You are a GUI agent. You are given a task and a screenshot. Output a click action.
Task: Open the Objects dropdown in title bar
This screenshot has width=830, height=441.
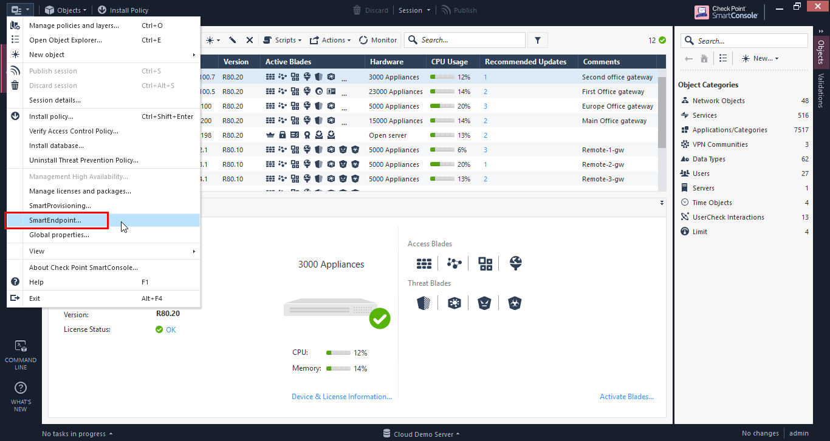pos(66,10)
